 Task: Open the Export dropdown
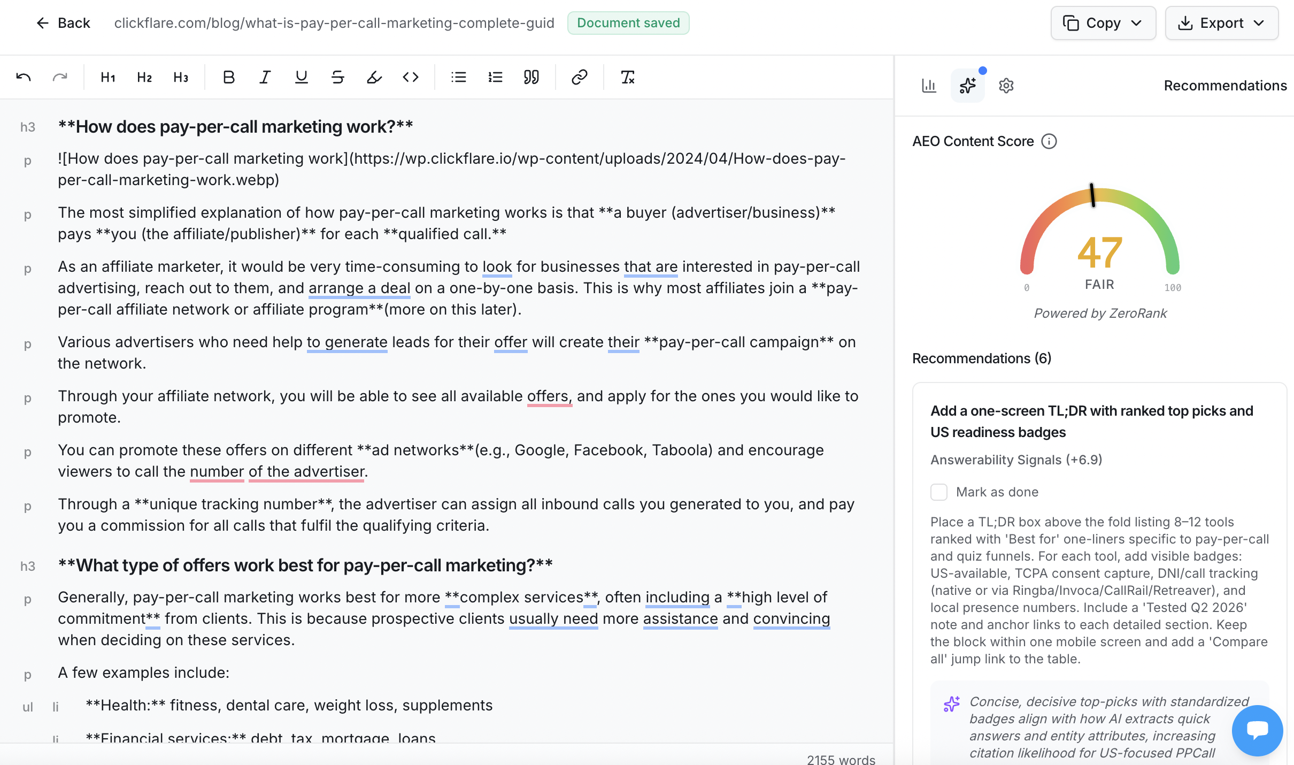(1221, 23)
